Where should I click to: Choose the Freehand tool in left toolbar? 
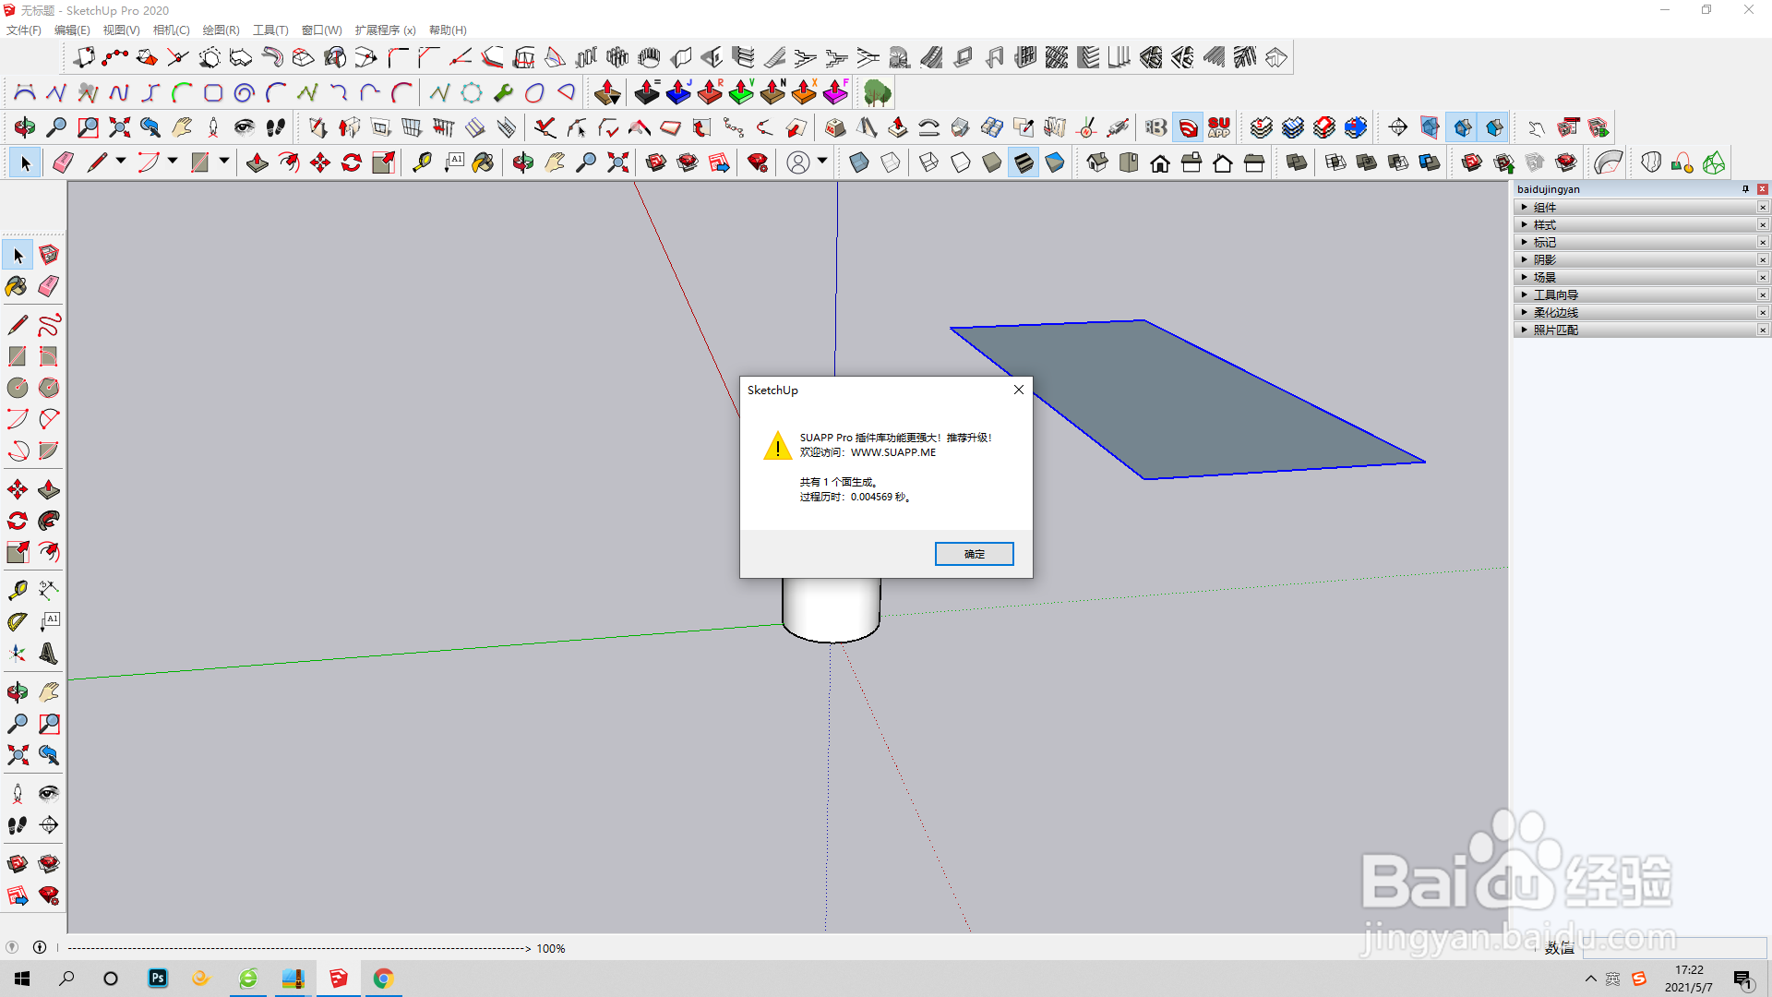49,325
